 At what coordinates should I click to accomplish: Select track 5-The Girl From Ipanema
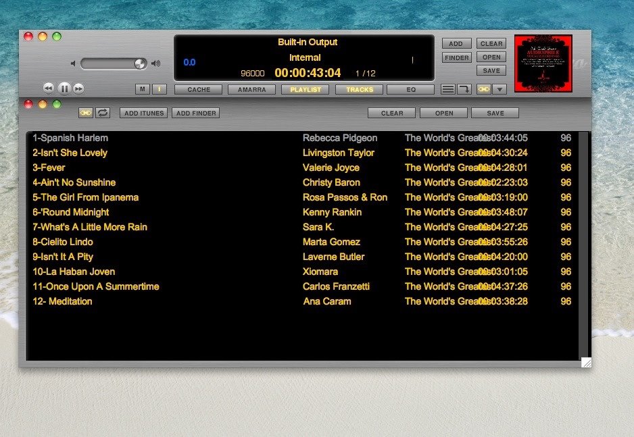click(86, 197)
